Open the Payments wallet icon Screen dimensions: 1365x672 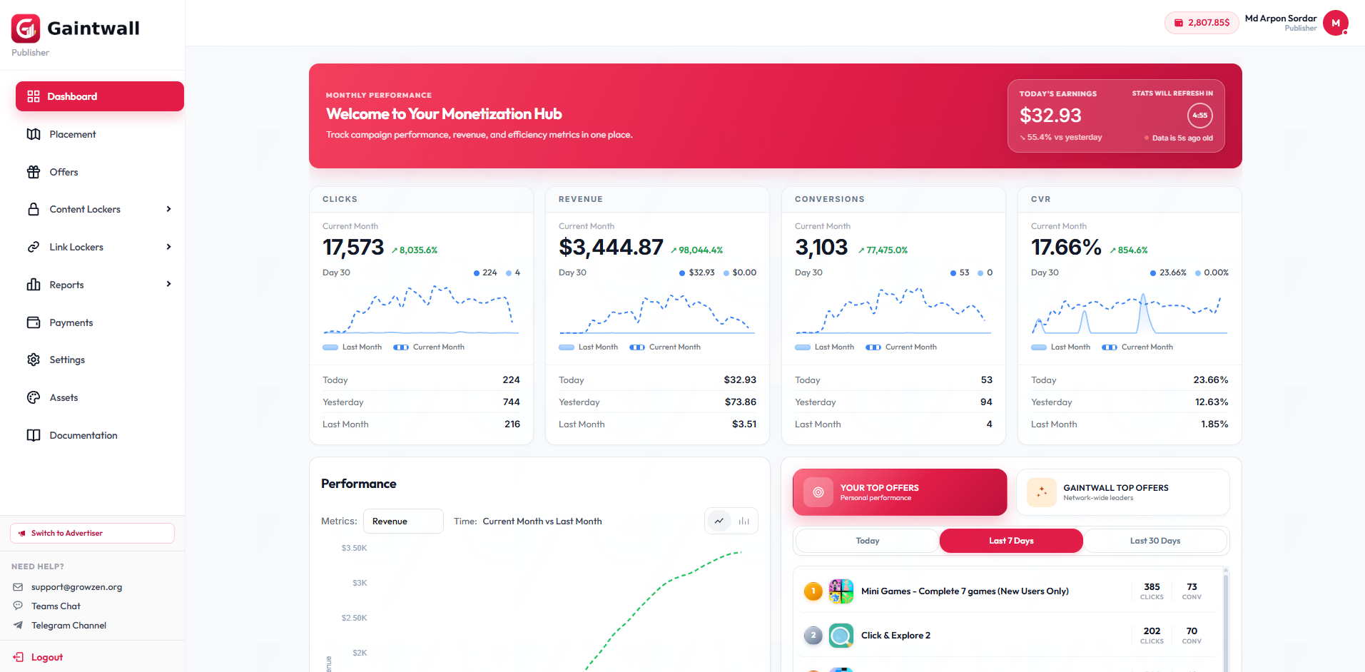pyautogui.click(x=34, y=322)
